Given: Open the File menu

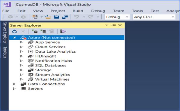Looking at the screenshot, I should coord(6,11).
